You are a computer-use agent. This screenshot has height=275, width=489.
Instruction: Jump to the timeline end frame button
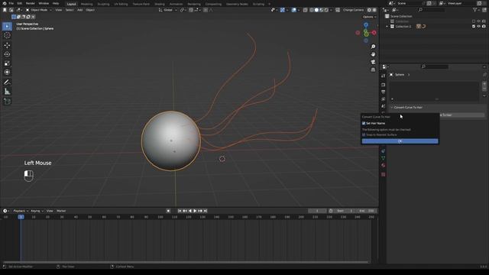pos(206,211)
